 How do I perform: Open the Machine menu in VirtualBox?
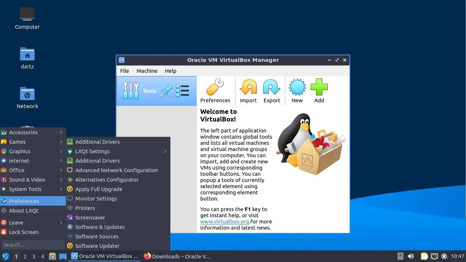point(147,71)
